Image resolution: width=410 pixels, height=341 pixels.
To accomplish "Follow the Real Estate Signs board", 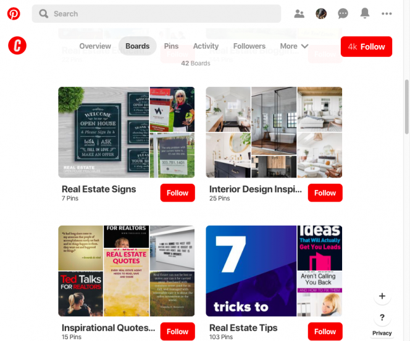I will [x=178, y=192].
